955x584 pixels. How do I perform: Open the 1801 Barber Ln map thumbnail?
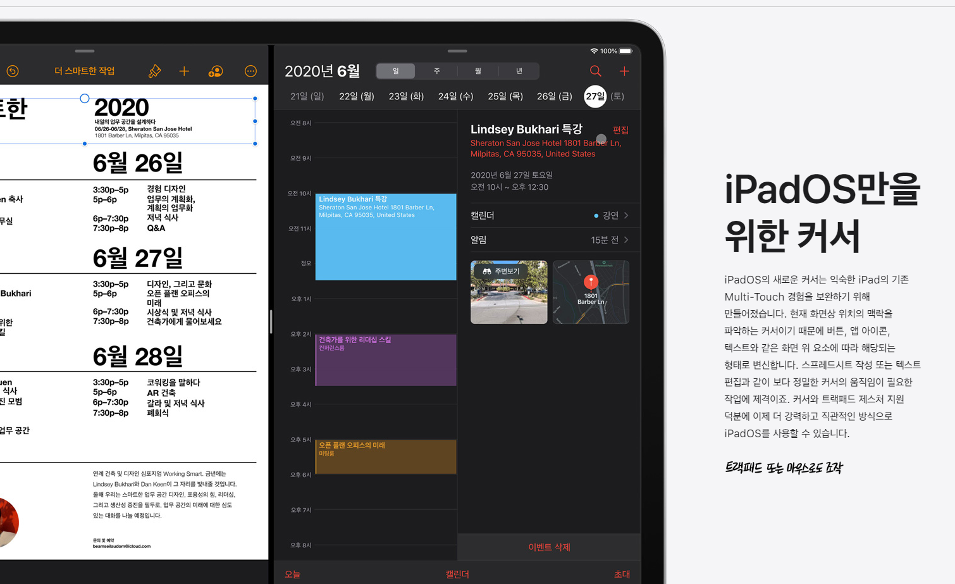(x=591, y=292)
